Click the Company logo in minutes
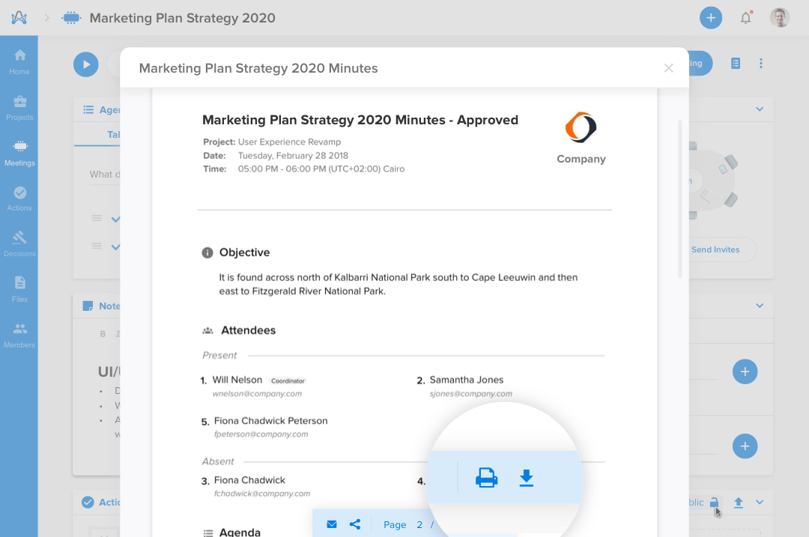The width and height of the screenshot is (809, 537). pos(581,127)
